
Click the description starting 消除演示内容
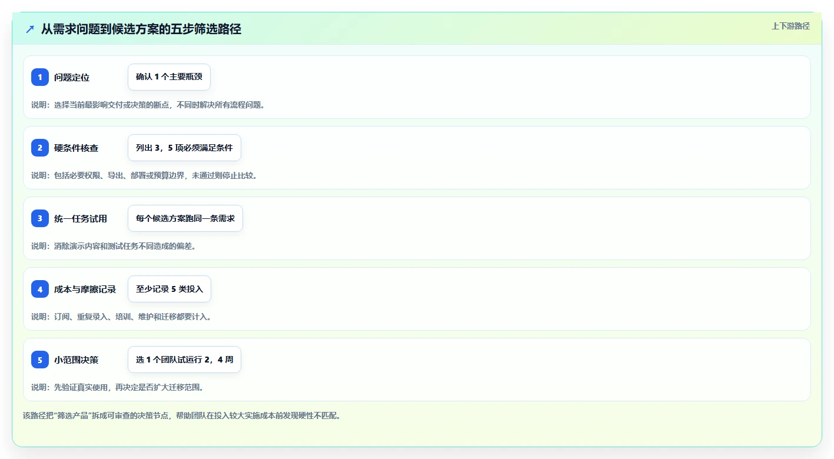[x=114, y=246]
